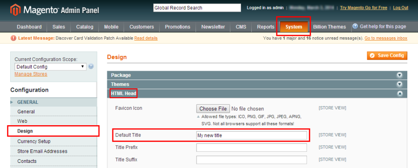The width and height of the screenshot is (418, 168).
Task: Click the Latest Message warning icon
Action: click(13, 38)
